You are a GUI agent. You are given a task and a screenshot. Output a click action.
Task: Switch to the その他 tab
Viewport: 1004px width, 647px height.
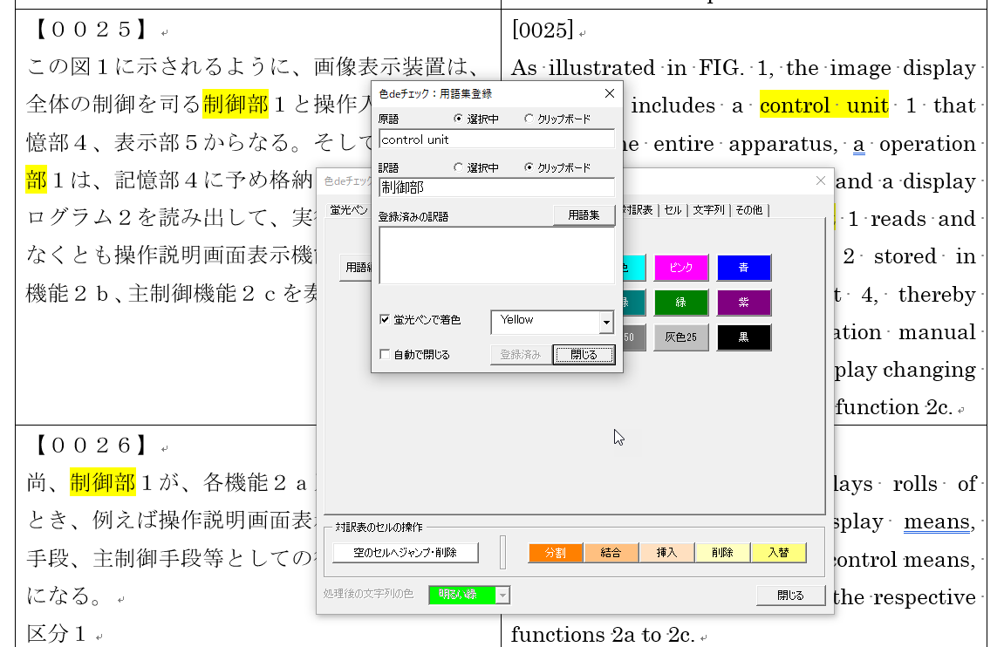point(748,210)
